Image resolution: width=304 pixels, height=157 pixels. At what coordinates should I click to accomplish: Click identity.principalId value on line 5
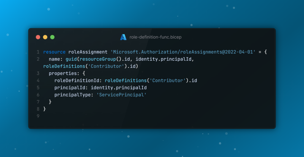coord(119,88)
